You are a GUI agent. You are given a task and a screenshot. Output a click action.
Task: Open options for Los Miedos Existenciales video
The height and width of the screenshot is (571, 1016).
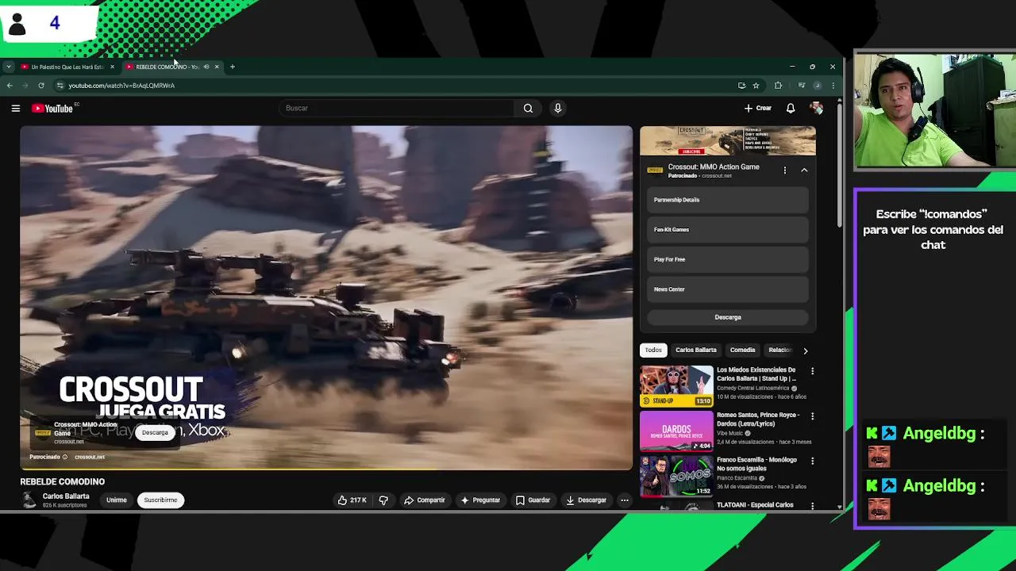[x=812, y=370]
